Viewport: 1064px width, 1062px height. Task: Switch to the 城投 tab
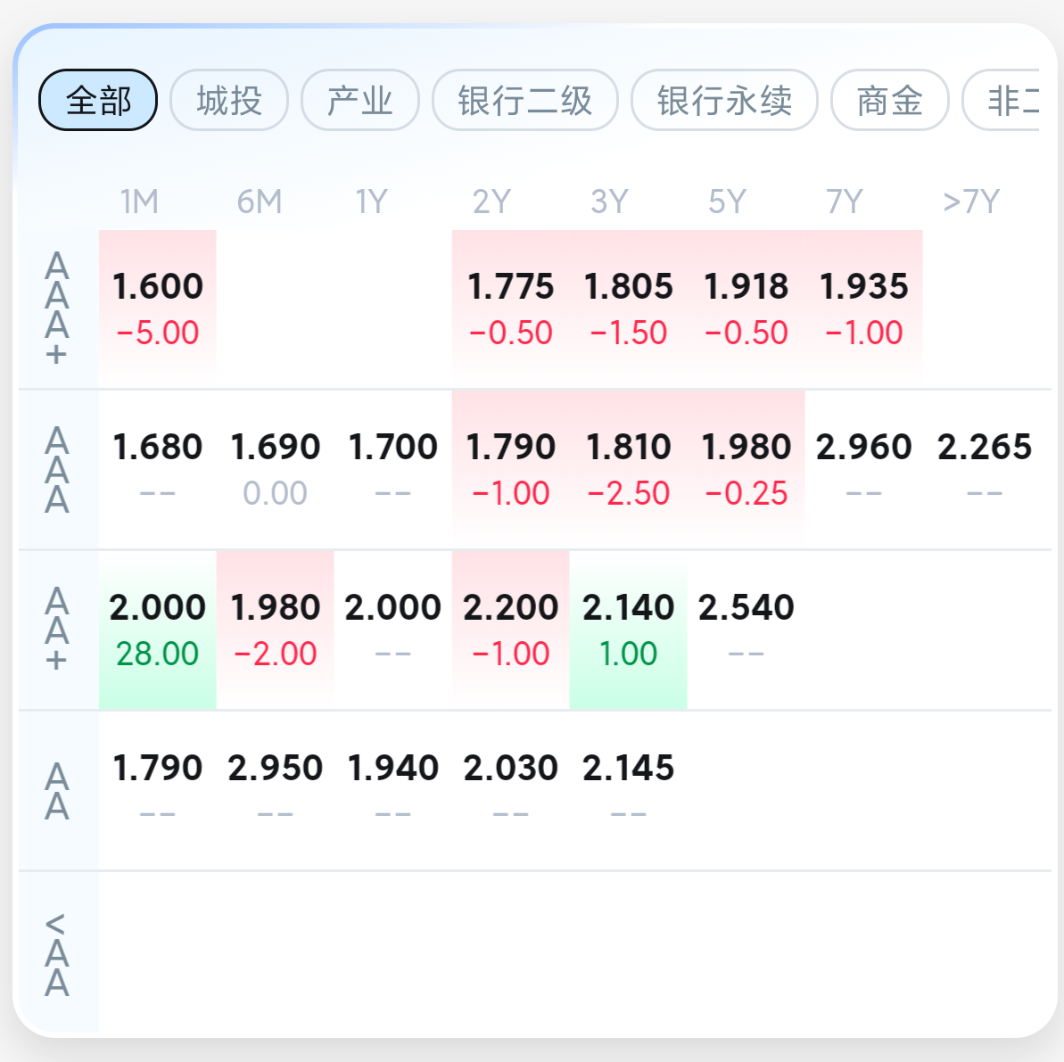[x=229, y=101]
